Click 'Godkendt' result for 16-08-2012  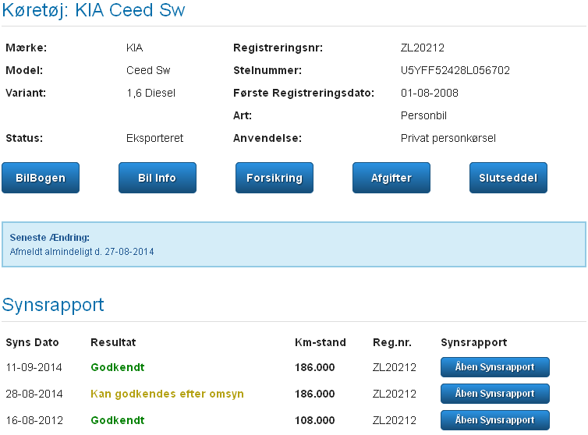[x=118, y=420]
